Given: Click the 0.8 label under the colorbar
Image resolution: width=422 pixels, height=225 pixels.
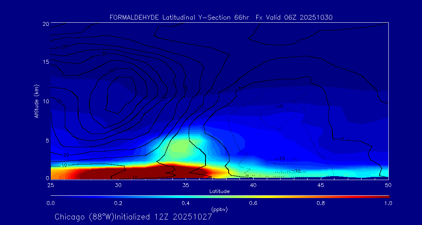Looking at the screenshot, I should tap(321, 203).
